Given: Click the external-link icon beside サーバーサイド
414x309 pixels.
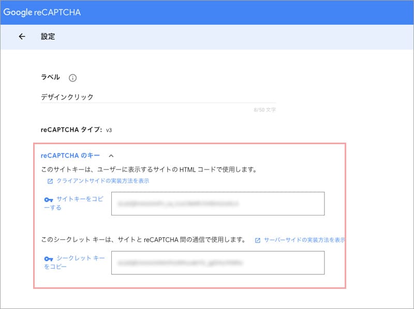Looking at the screenshot, I should tap(257, 240).
